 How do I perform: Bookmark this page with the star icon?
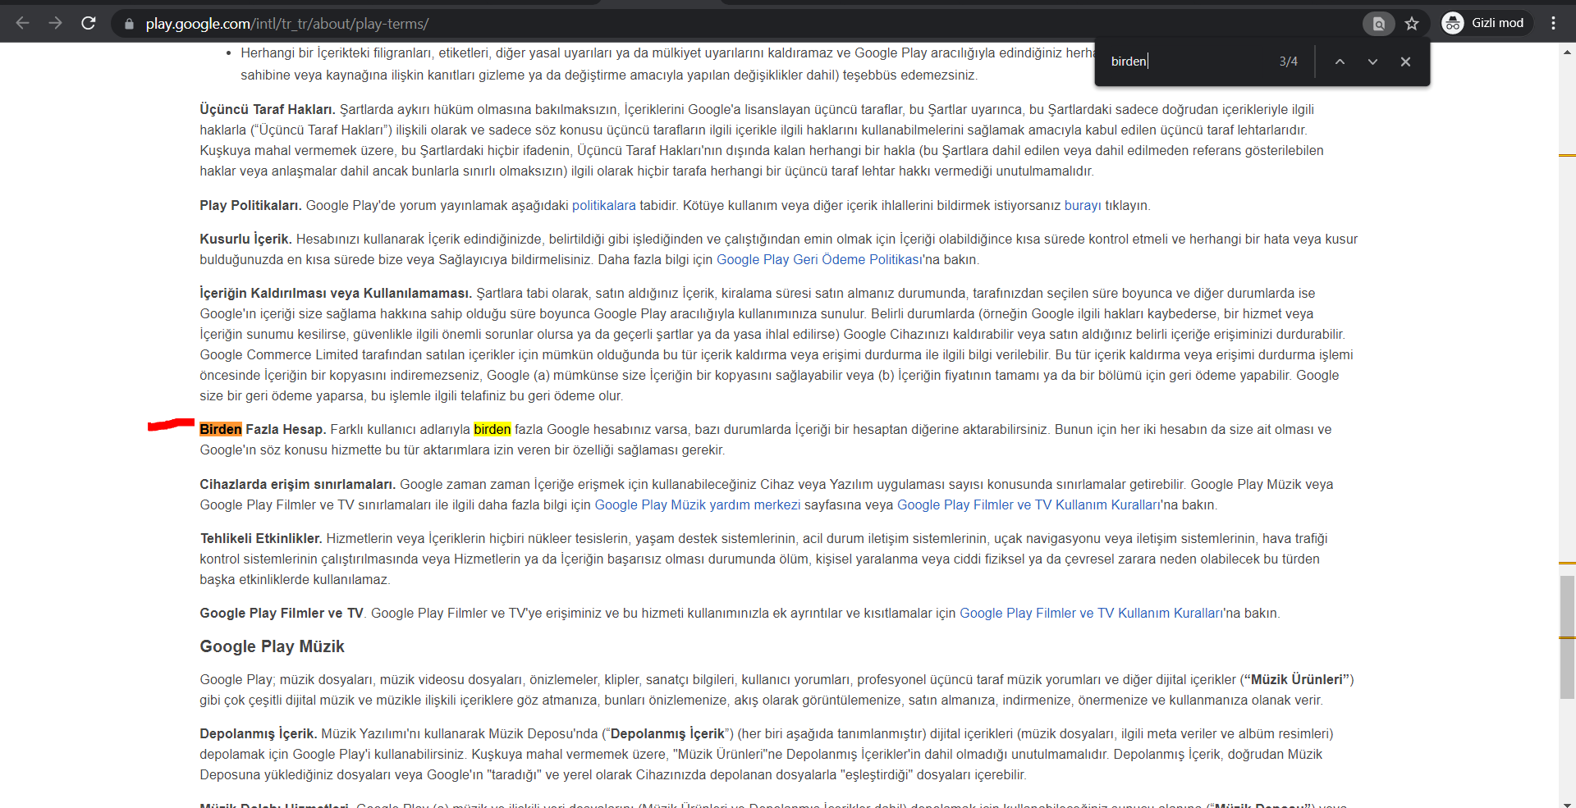click(x=1412, y=24)
